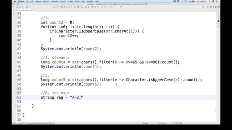
Task: Click the "A-Z]" string literal on line 53
Action: pyautogui.click(x=76, y=97)
